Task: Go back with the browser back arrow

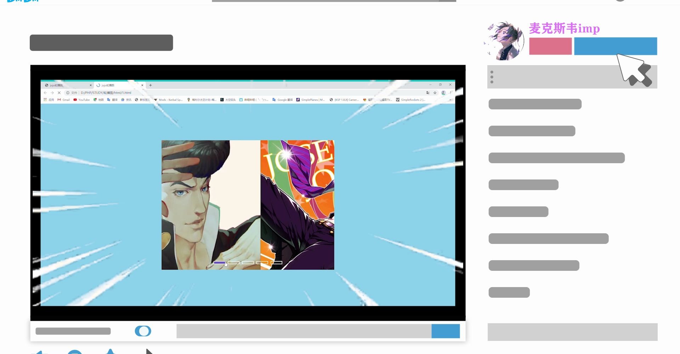Action: click(45, 93)
